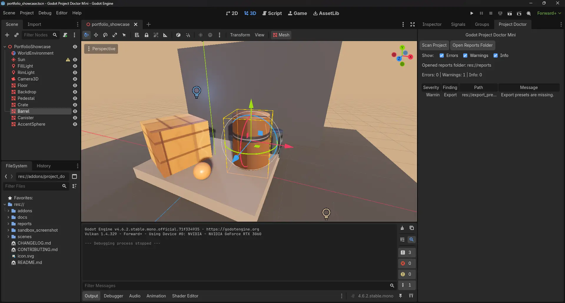565x303 pixels.
Task: Toggle output search filter icon
Action: [x=412, y=240]
